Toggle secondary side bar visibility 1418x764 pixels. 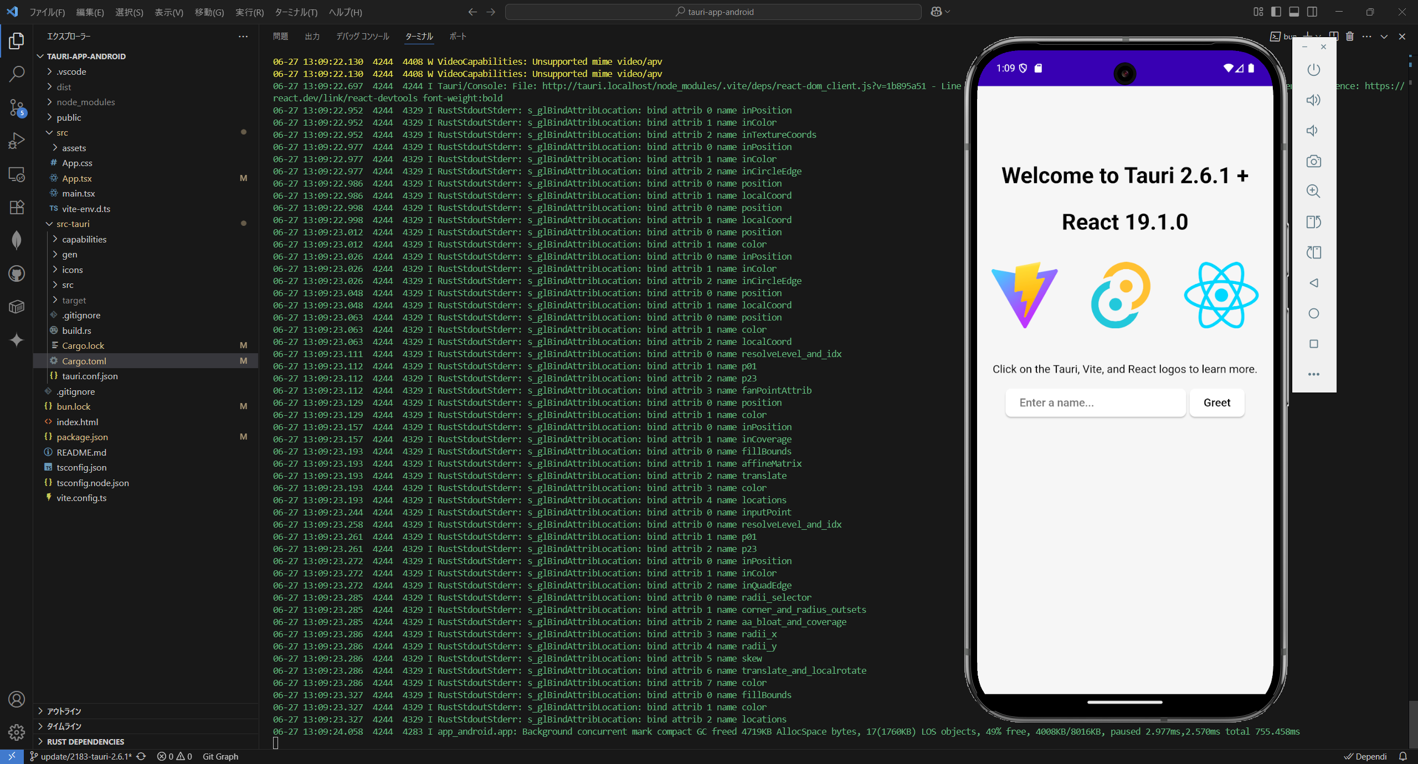[1312, 12]
